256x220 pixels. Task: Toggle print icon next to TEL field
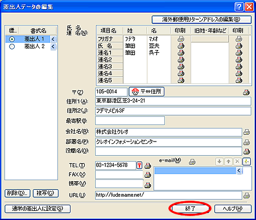(147, 165)
